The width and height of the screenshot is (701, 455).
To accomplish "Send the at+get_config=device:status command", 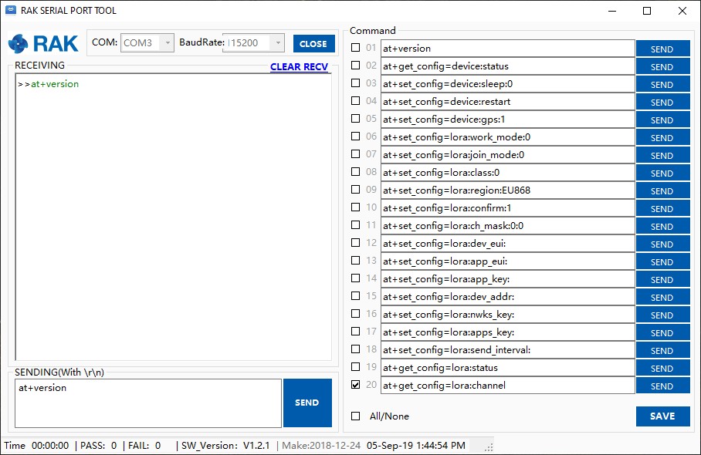I will (x=662, y=66).
